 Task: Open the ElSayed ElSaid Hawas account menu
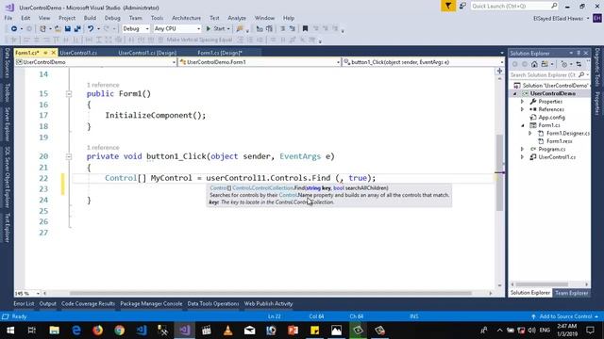561,18
